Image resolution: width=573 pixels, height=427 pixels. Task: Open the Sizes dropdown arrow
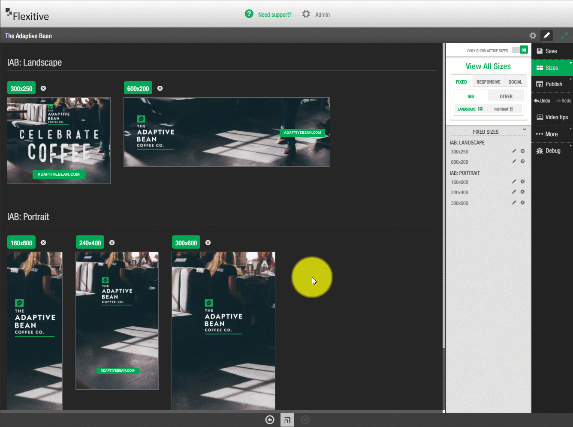point(570,63)
